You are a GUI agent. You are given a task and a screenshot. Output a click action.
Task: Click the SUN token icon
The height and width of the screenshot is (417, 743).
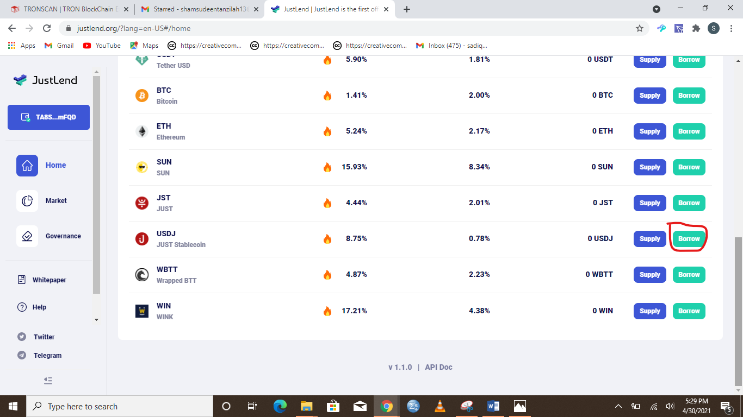pos(142,167)
